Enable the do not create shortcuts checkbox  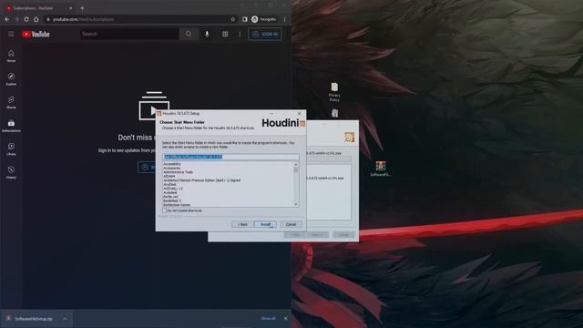click(x=164, y=210)
